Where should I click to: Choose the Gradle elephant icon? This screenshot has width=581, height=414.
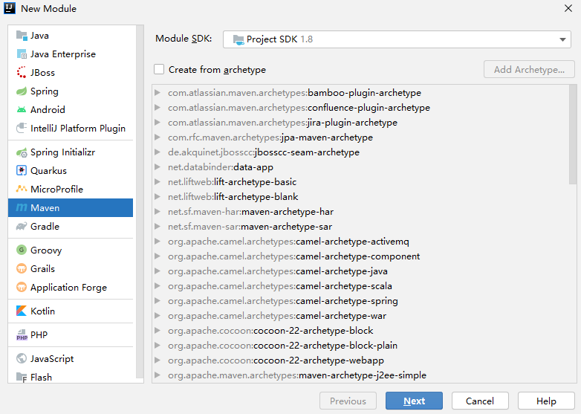(22, 227)
